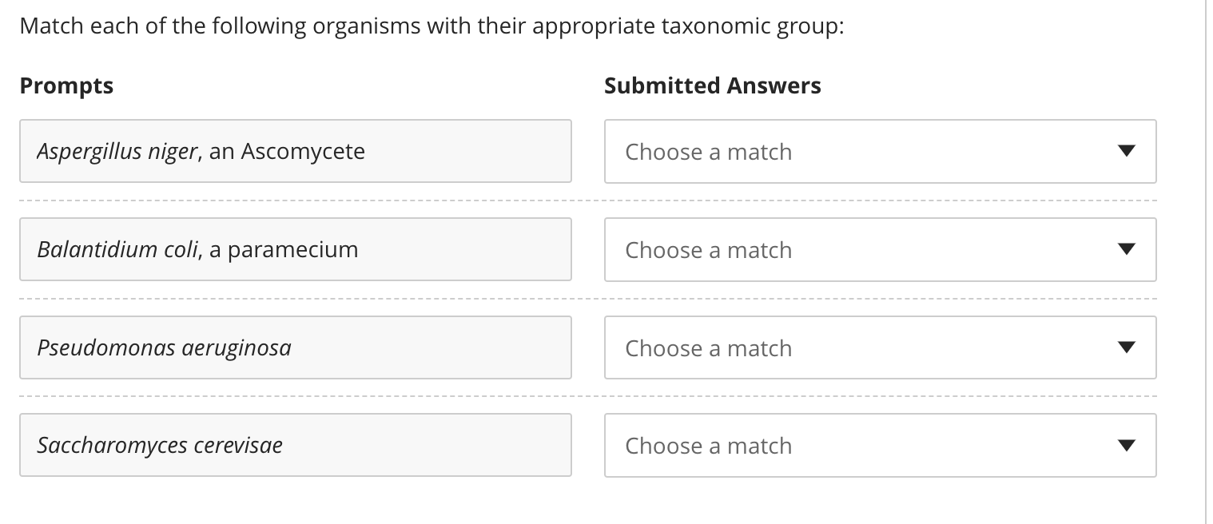Open the match selector for Balantidium coli
The height and width of the screenshot is (524, 1213).
879,249
